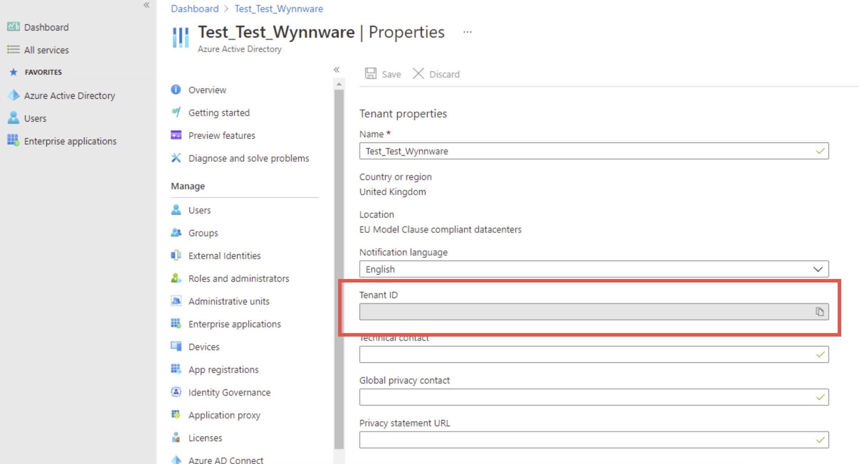The height and width of the screenshot is (464, 859).
Task: Copy the Tenant ID to clipboard
Action: pyautogui.click(x=819, y=312)
